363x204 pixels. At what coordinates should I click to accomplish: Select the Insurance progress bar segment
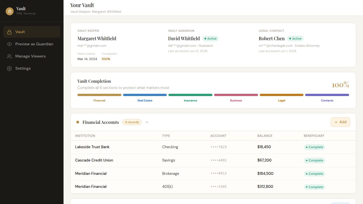click(190, 95)
